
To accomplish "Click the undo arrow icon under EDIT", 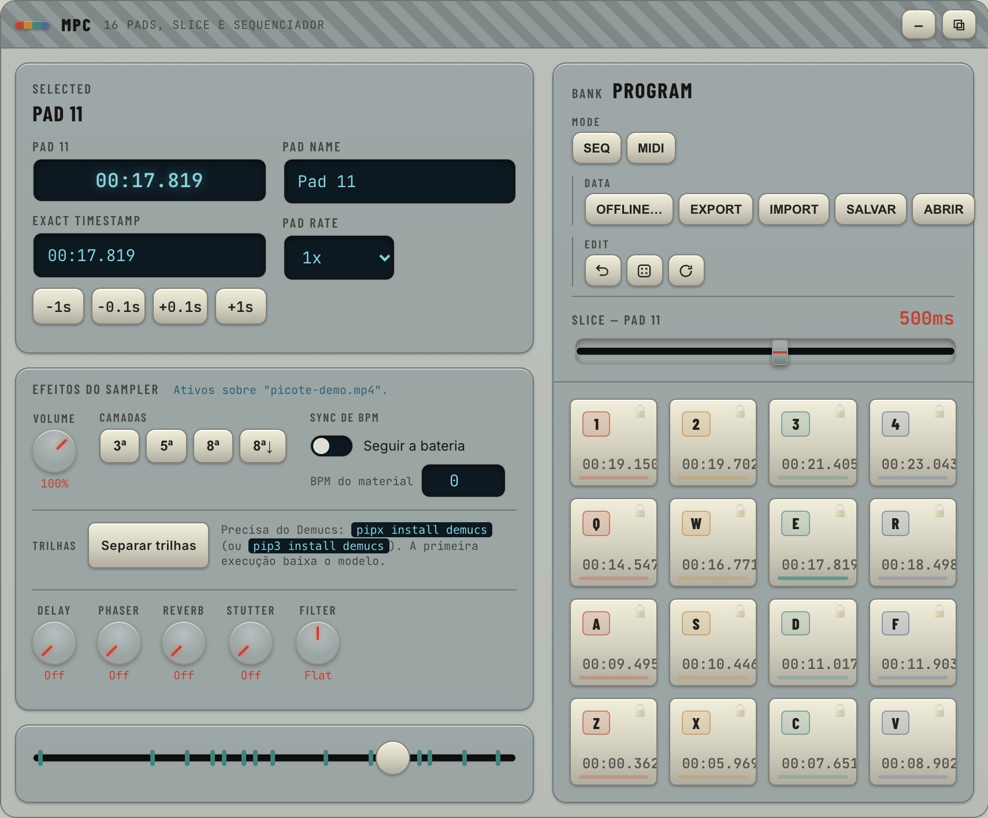I will pyautogui.click(x=603, y=270).
